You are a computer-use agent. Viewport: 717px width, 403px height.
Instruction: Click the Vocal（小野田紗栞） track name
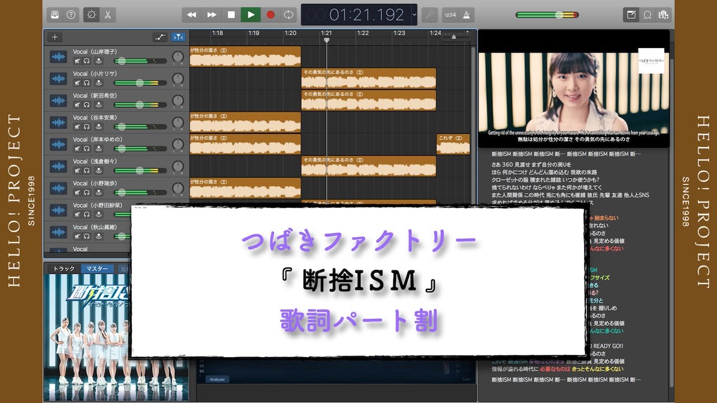pos(96,205)
